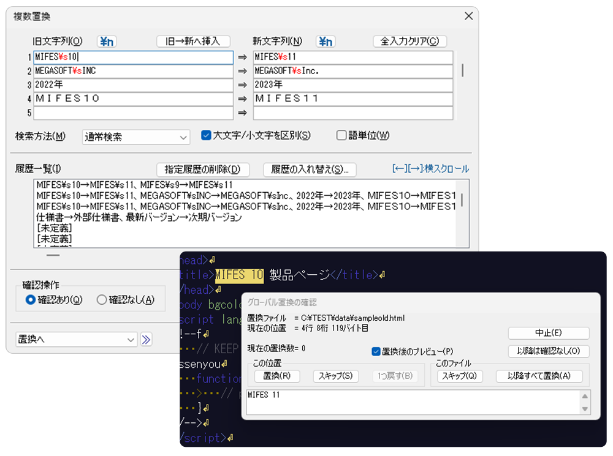The image size is (613, 456).
Task: Tick the 語単位 checkbox
Action: 341,136
